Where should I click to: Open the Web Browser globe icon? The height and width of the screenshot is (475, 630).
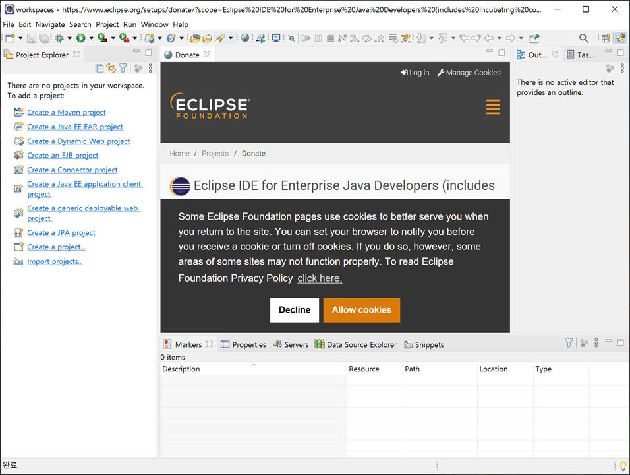[x=244, y=38]
